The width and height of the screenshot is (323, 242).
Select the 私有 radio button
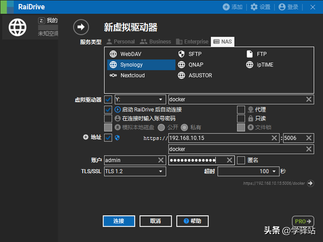tap(184, 127)
